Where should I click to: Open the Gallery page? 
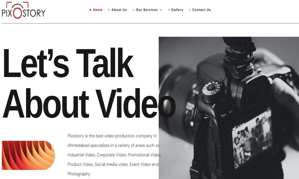coord(177,10)
